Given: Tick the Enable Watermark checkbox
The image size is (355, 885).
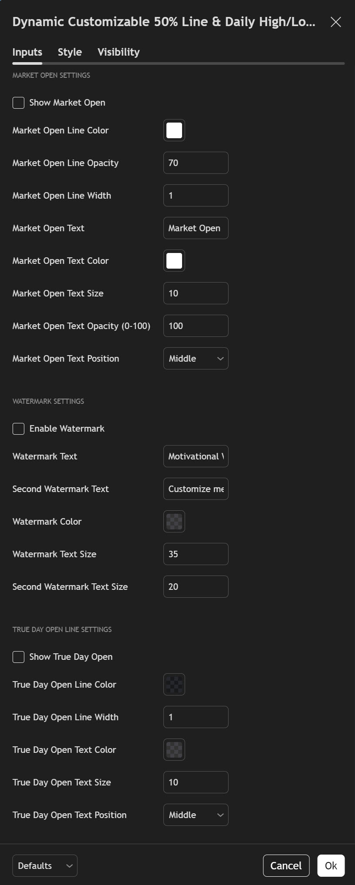Looking at the screenshot, I should tap(18, 429).
